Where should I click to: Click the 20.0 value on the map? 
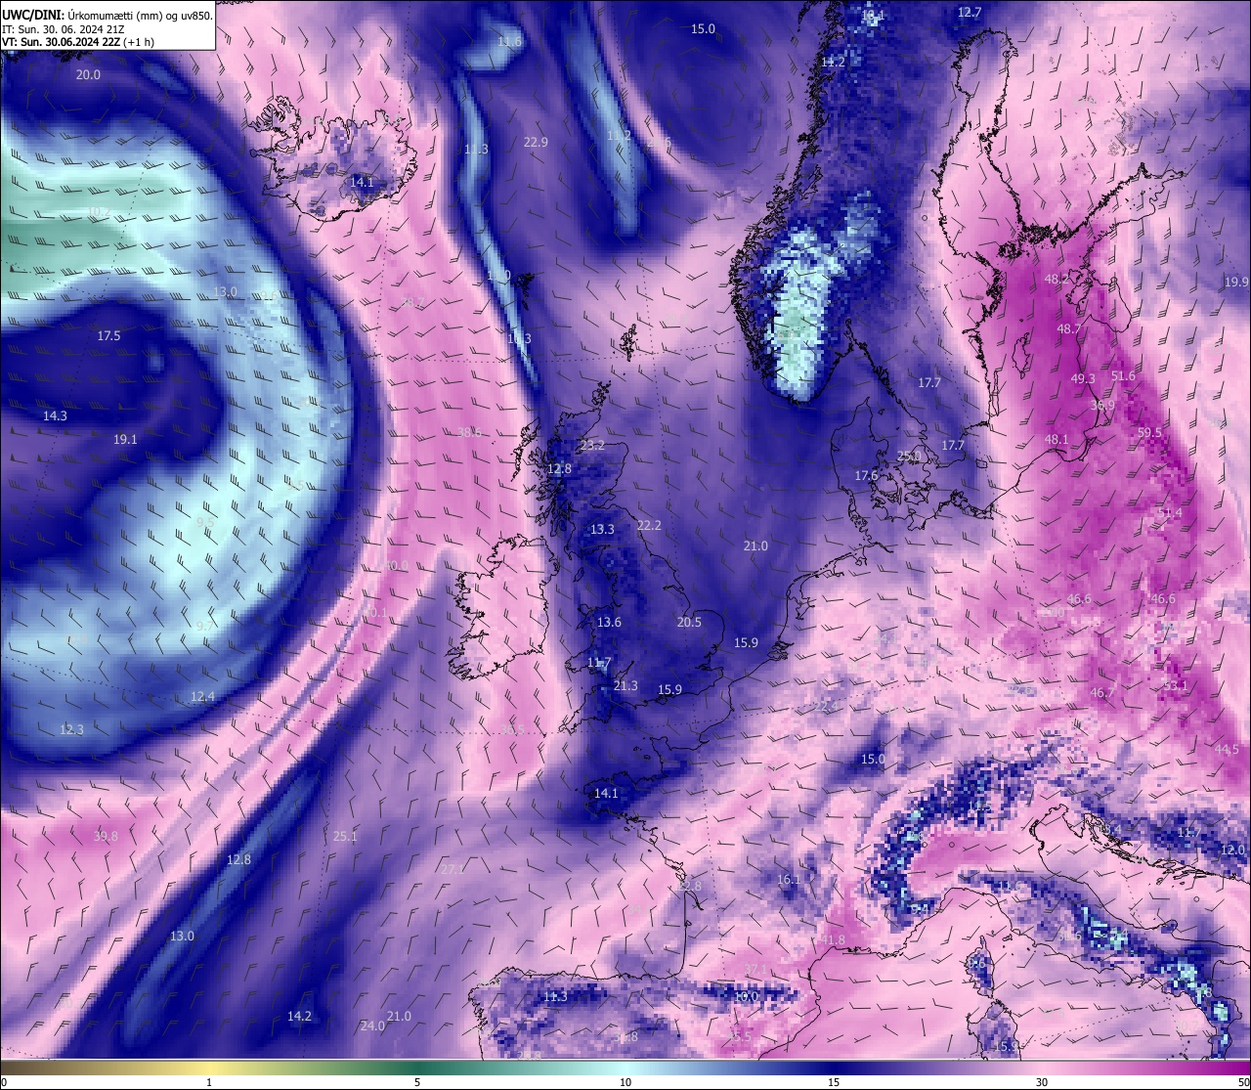pyautogui.click(x=88, y=75)
